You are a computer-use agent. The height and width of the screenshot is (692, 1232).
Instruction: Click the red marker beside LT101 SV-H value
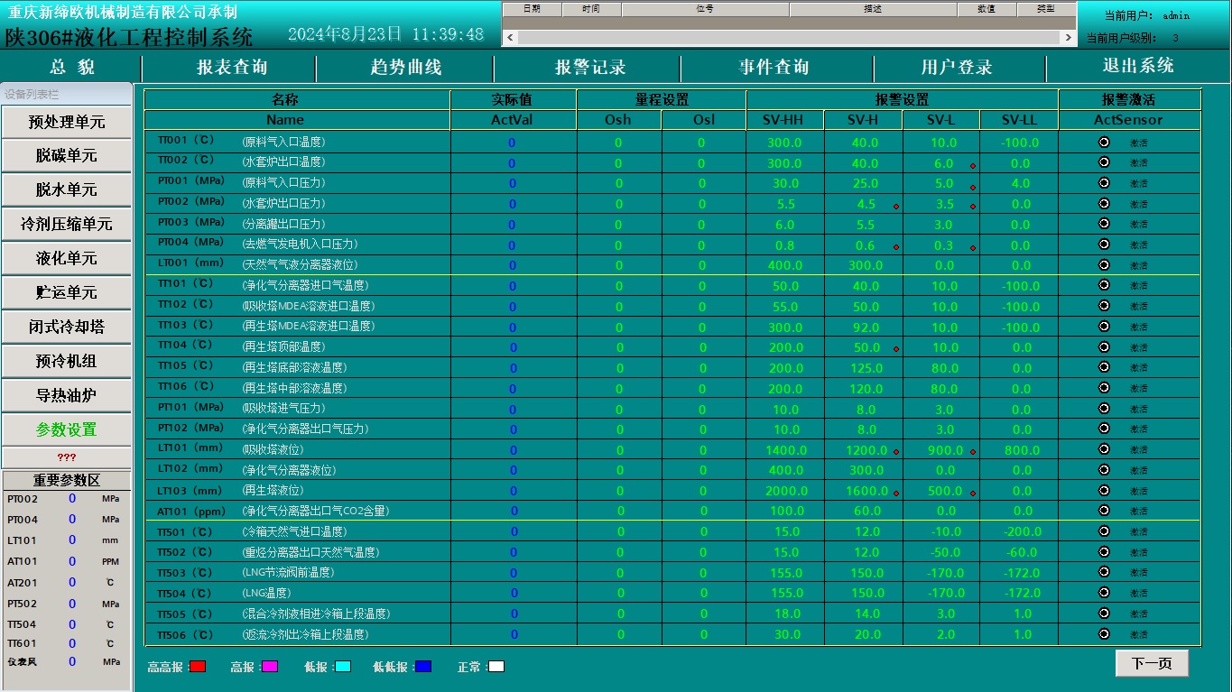click(895, 453)
